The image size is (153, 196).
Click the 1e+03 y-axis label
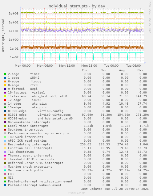click(14, 13)
